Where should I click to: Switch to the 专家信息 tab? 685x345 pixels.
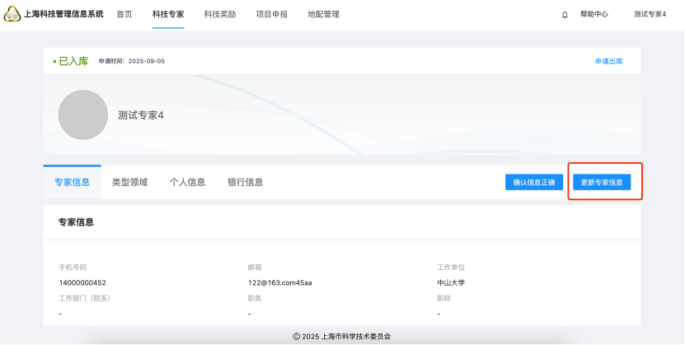click(72, 182)
